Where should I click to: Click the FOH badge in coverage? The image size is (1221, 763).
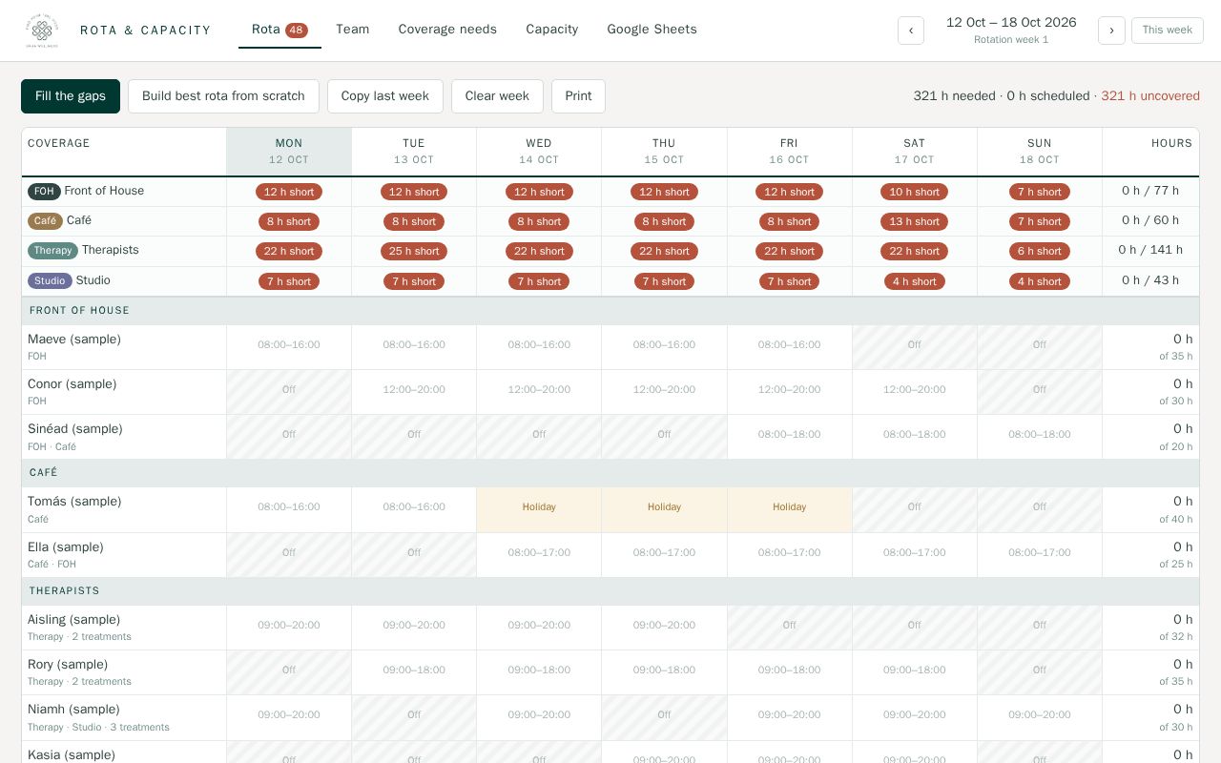44,192
